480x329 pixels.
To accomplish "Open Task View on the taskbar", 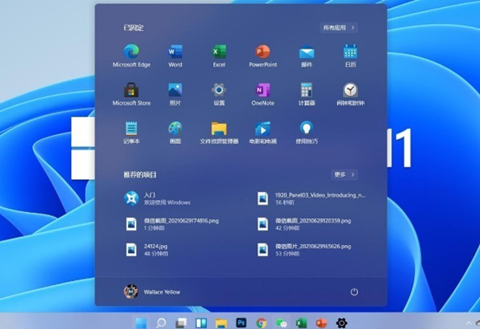I will click(x=181, y=323).
